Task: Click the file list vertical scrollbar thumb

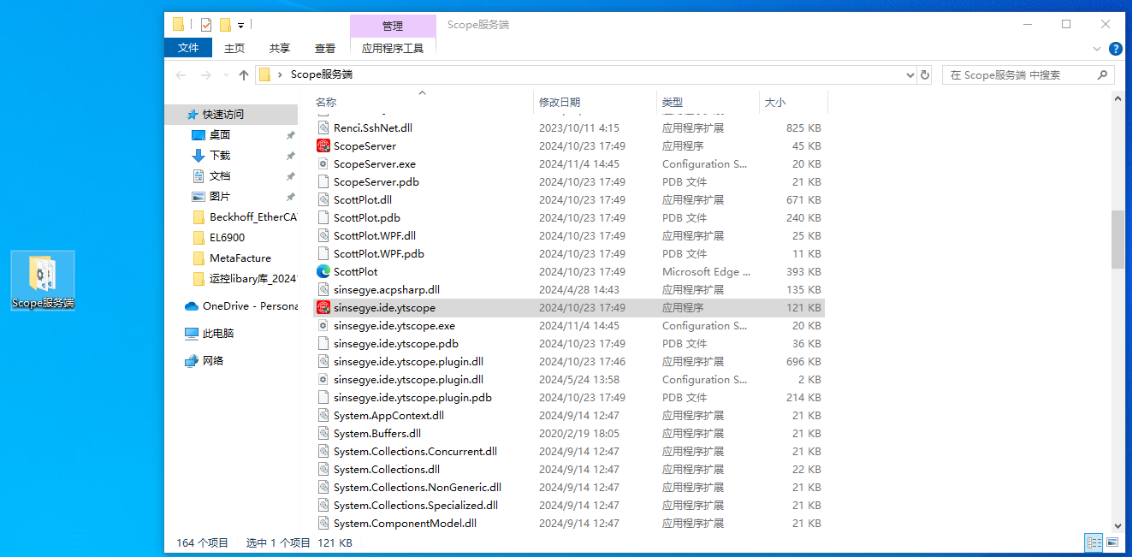Action: click(x=1117, y=240)
